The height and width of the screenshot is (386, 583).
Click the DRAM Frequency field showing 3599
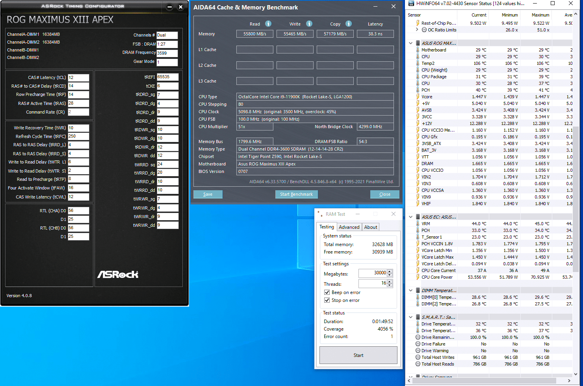167,53
